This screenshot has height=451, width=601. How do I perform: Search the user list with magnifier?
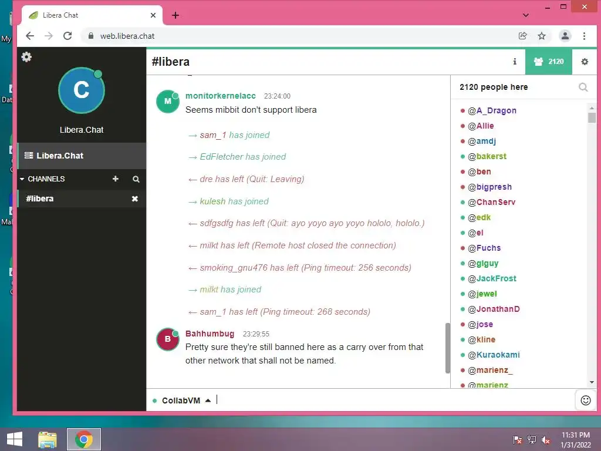[583, 87]
